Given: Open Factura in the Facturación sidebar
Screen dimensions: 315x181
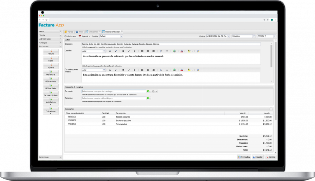Looking at the screenshot, I should coord(51,52).
